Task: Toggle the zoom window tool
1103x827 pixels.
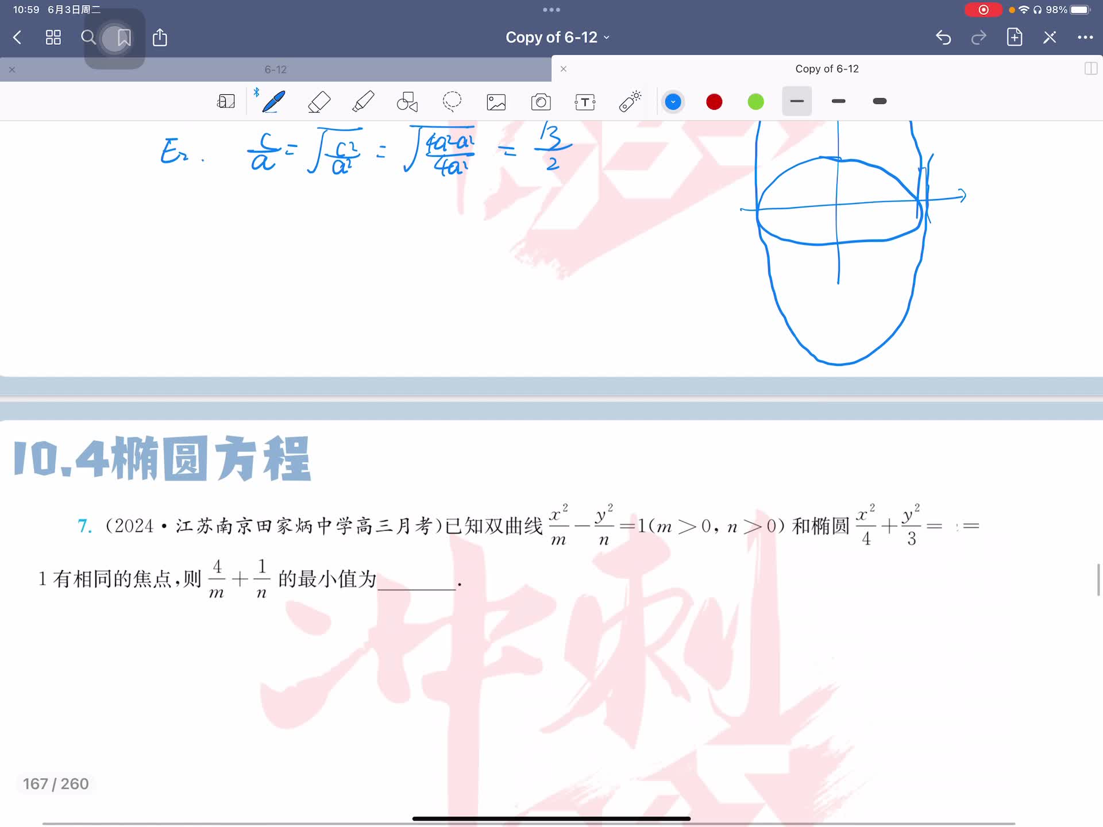Action: click(226, 102)
